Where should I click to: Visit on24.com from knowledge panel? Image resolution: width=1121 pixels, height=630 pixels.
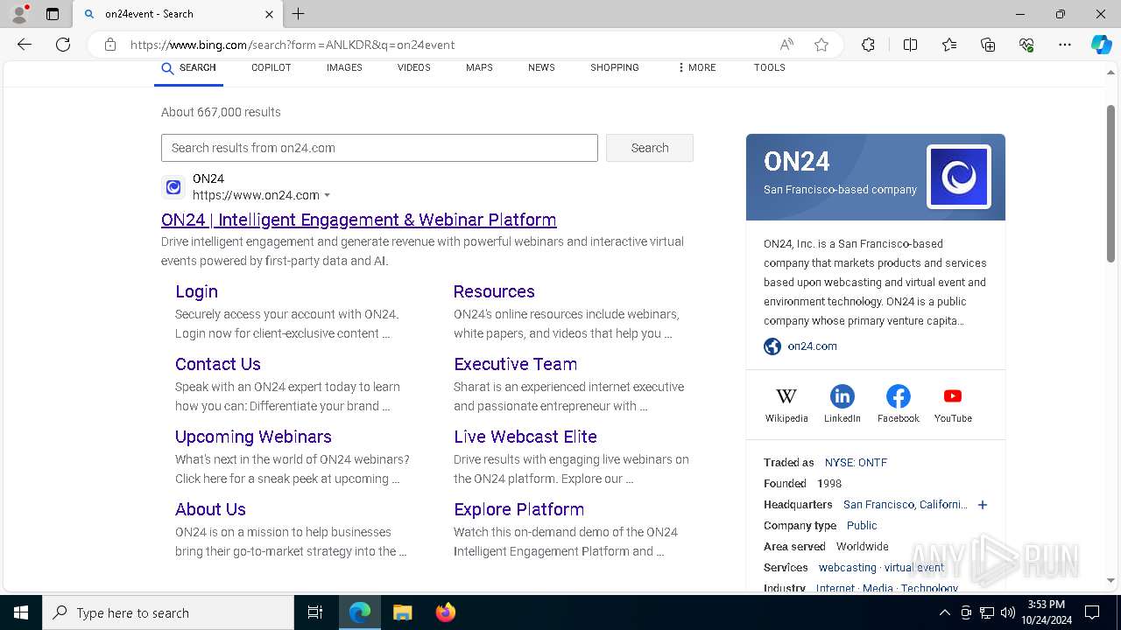click(812, 346)
